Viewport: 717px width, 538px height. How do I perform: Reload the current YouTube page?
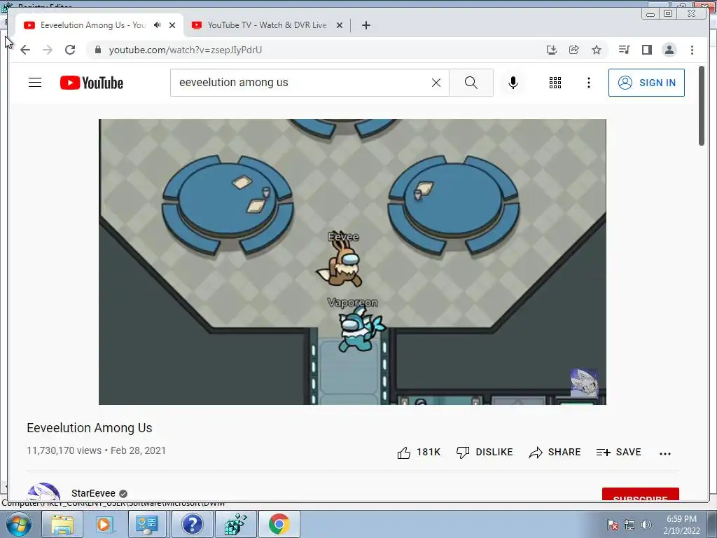[70, 50]
